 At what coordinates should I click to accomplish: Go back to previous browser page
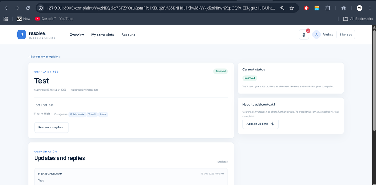coord(7,8)
